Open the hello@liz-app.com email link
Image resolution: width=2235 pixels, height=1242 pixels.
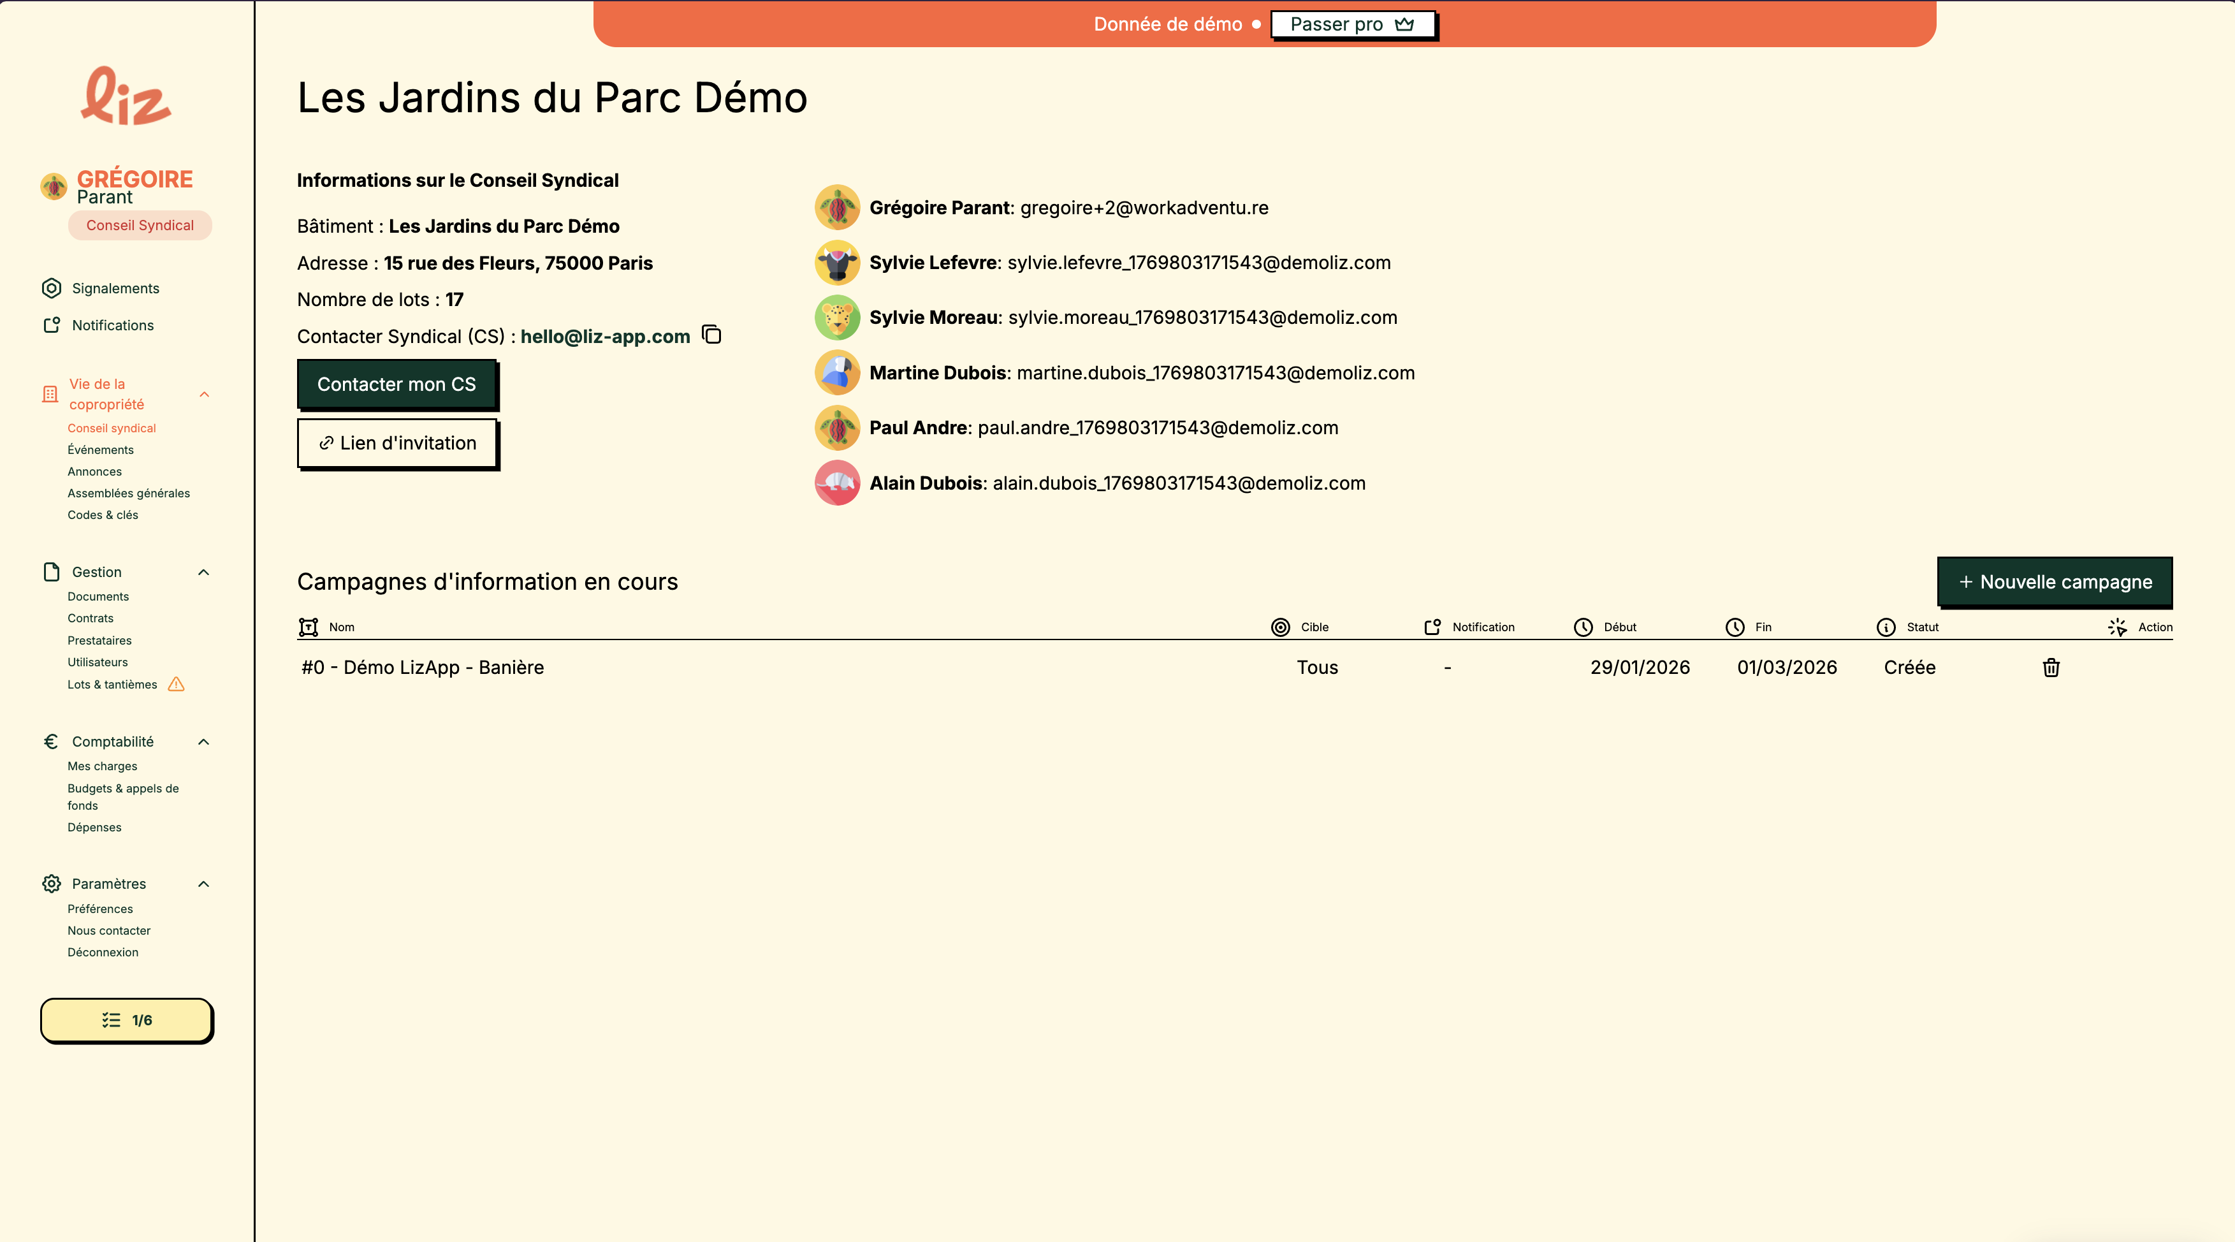tap(605, 336)
